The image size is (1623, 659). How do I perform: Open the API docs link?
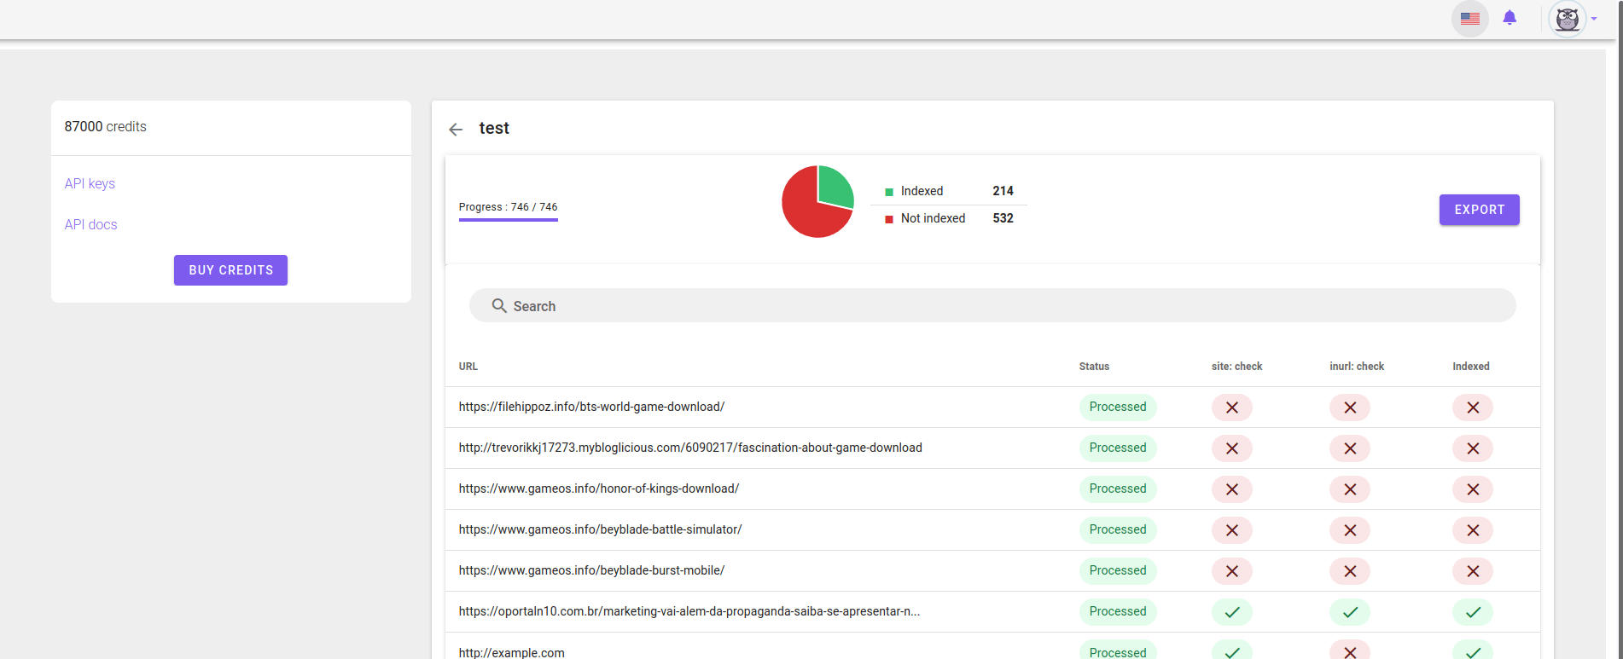(90, 225)
